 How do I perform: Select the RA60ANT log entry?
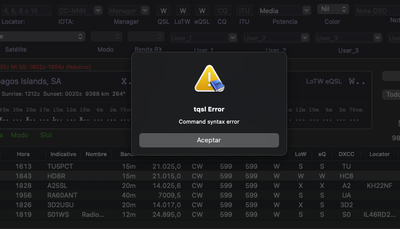pos(200,195)
